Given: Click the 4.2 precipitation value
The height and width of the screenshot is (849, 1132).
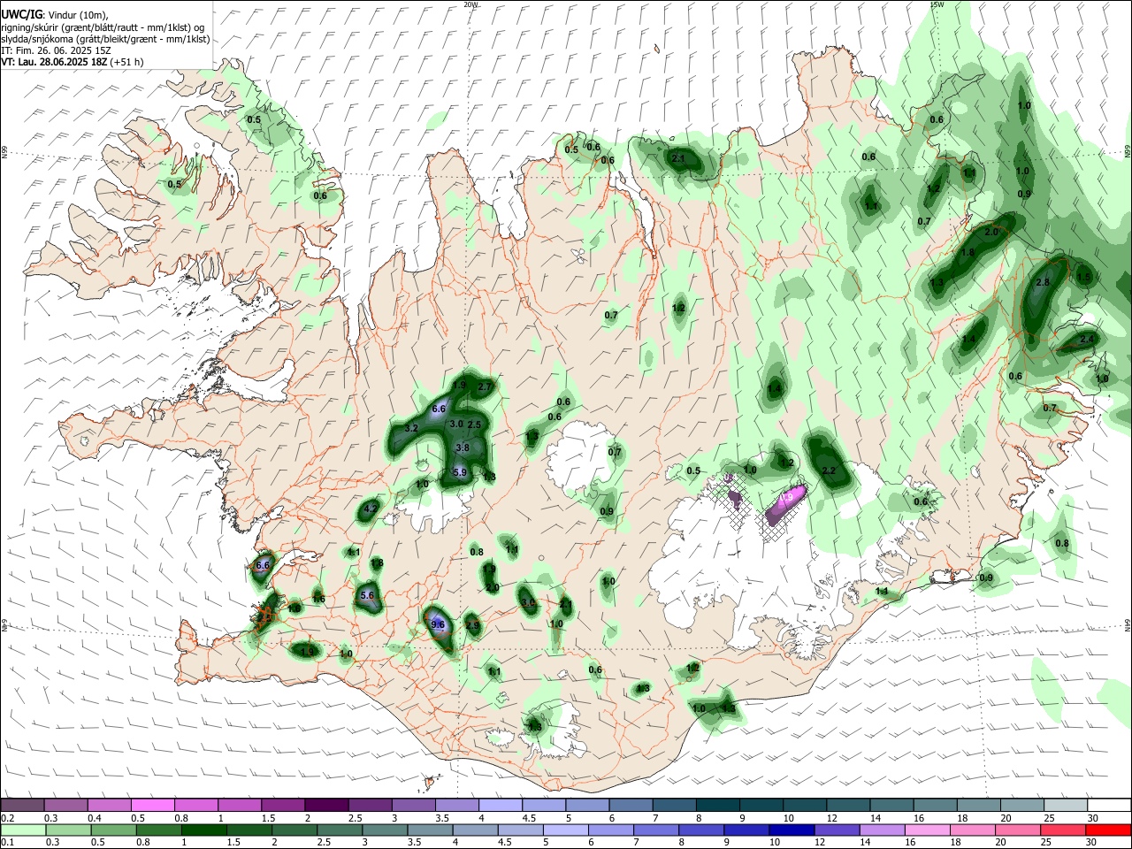Looking at the screenshot, I should [x=371, y=509].
